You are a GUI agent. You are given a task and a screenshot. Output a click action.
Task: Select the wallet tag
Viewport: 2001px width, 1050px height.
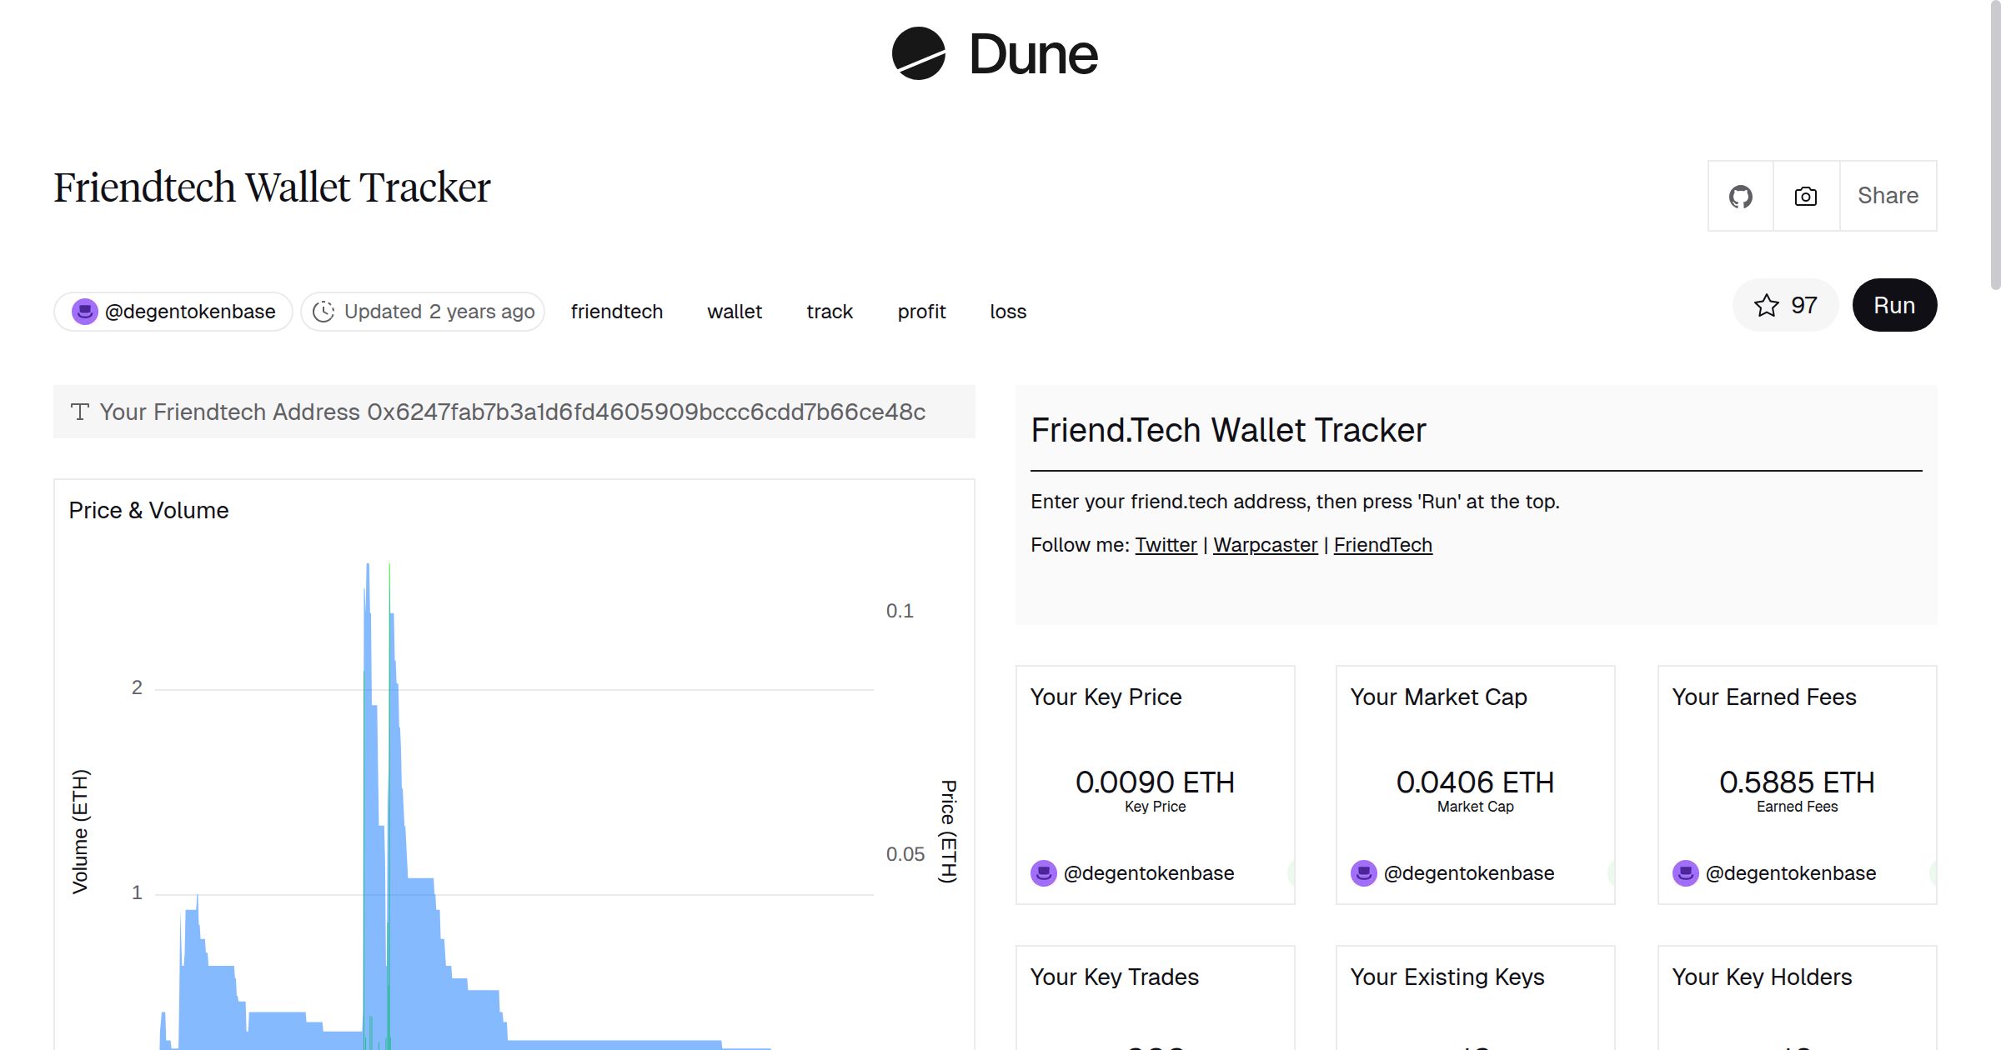pos(735,311)
